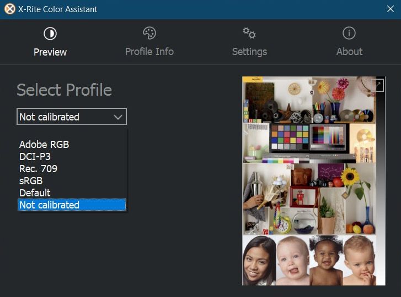Pick Rec. 709 in the profile list
Viewport: 401px width, 297px height.
[x=38, y=169]
